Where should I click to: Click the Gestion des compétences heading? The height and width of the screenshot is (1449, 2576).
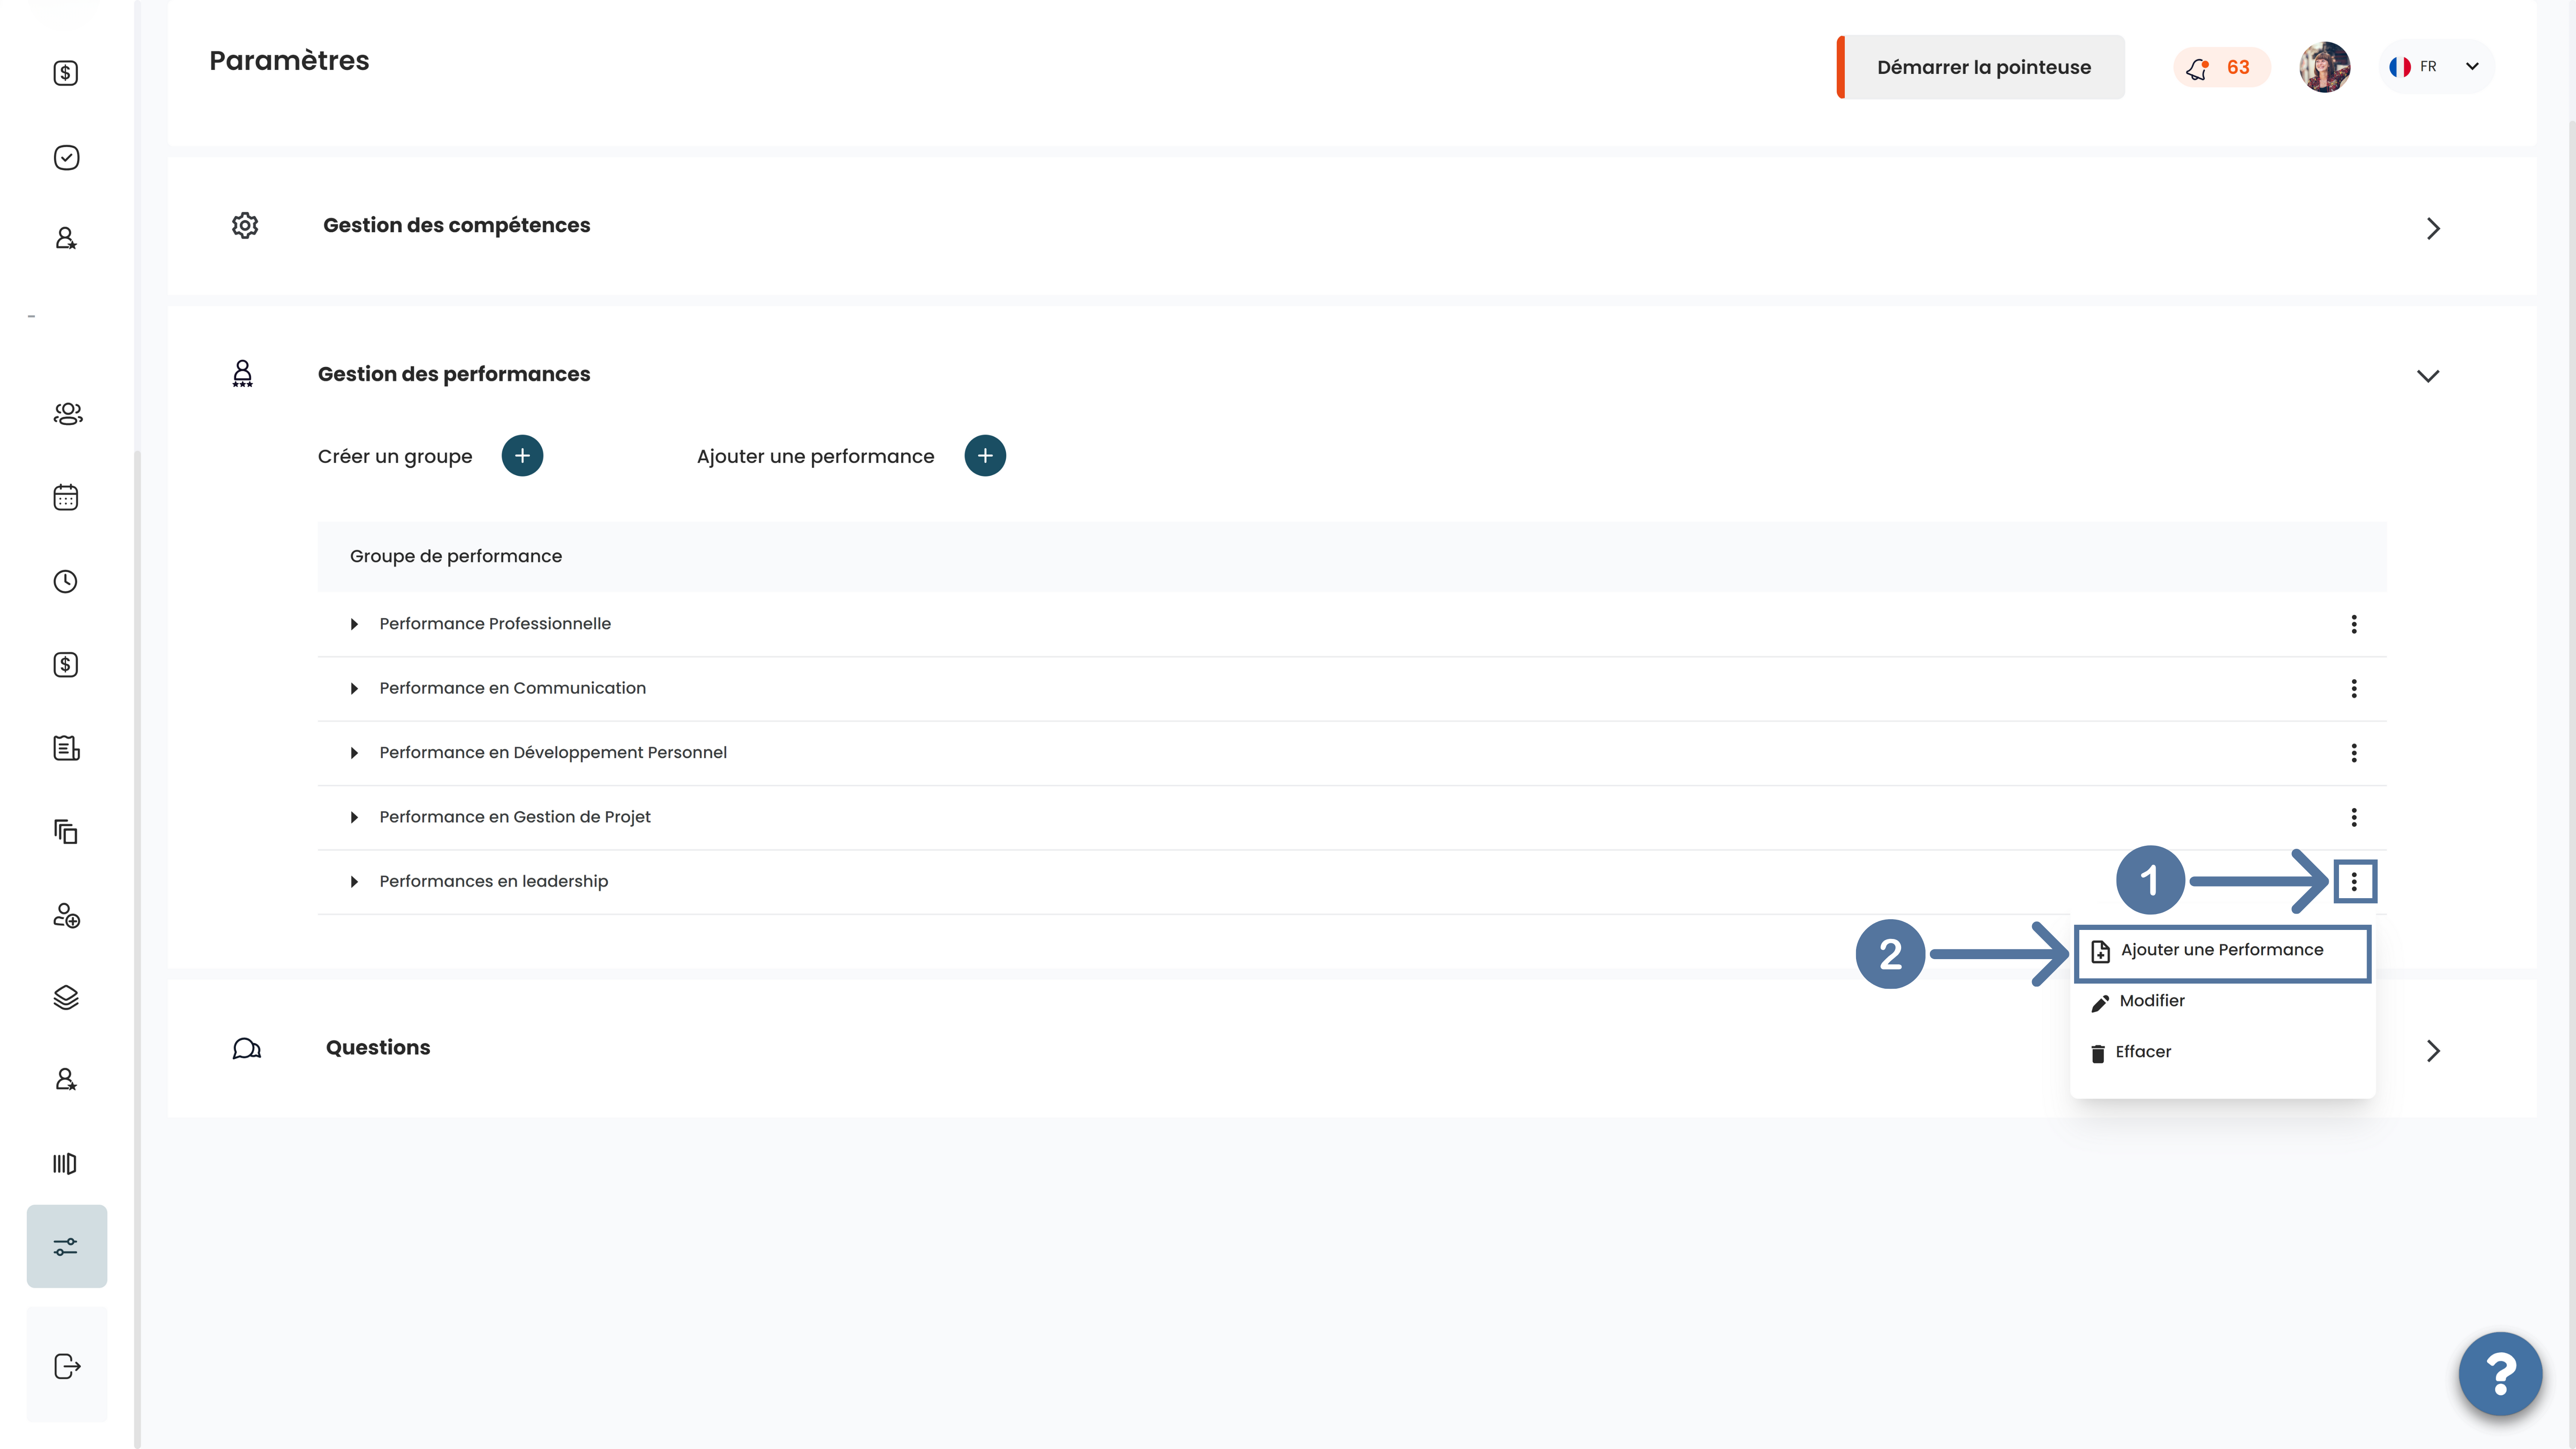point(456,225)
